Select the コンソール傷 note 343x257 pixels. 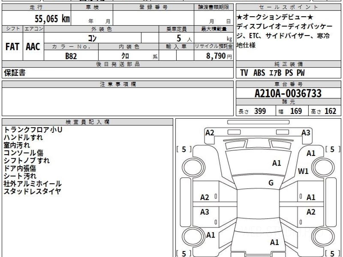(23, 153)
